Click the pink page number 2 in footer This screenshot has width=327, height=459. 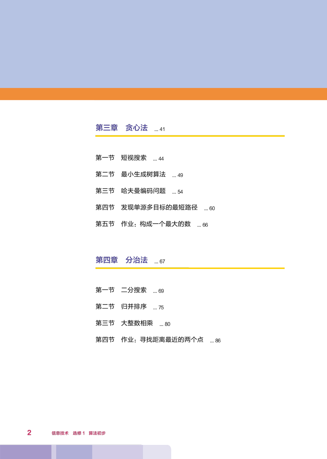(29, 432)
